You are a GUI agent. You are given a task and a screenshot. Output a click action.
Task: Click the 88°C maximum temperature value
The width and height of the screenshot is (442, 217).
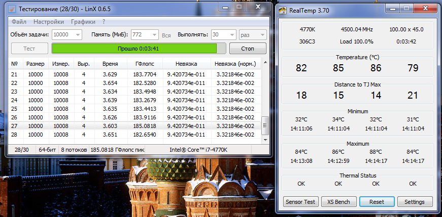[x=376, y=152]
